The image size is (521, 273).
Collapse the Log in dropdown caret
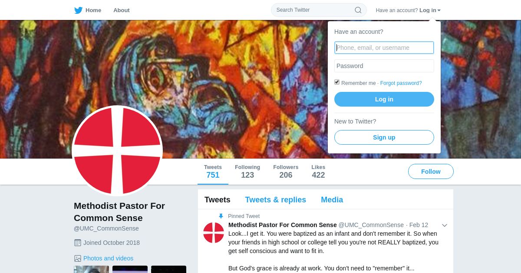(x=439, y=10)
